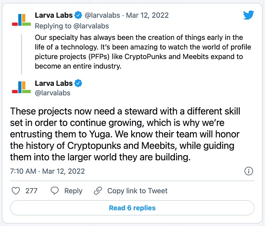Open the @larvalabs handle under main author
The width and height of the screenshot is (265, 226).
point(53,93)
